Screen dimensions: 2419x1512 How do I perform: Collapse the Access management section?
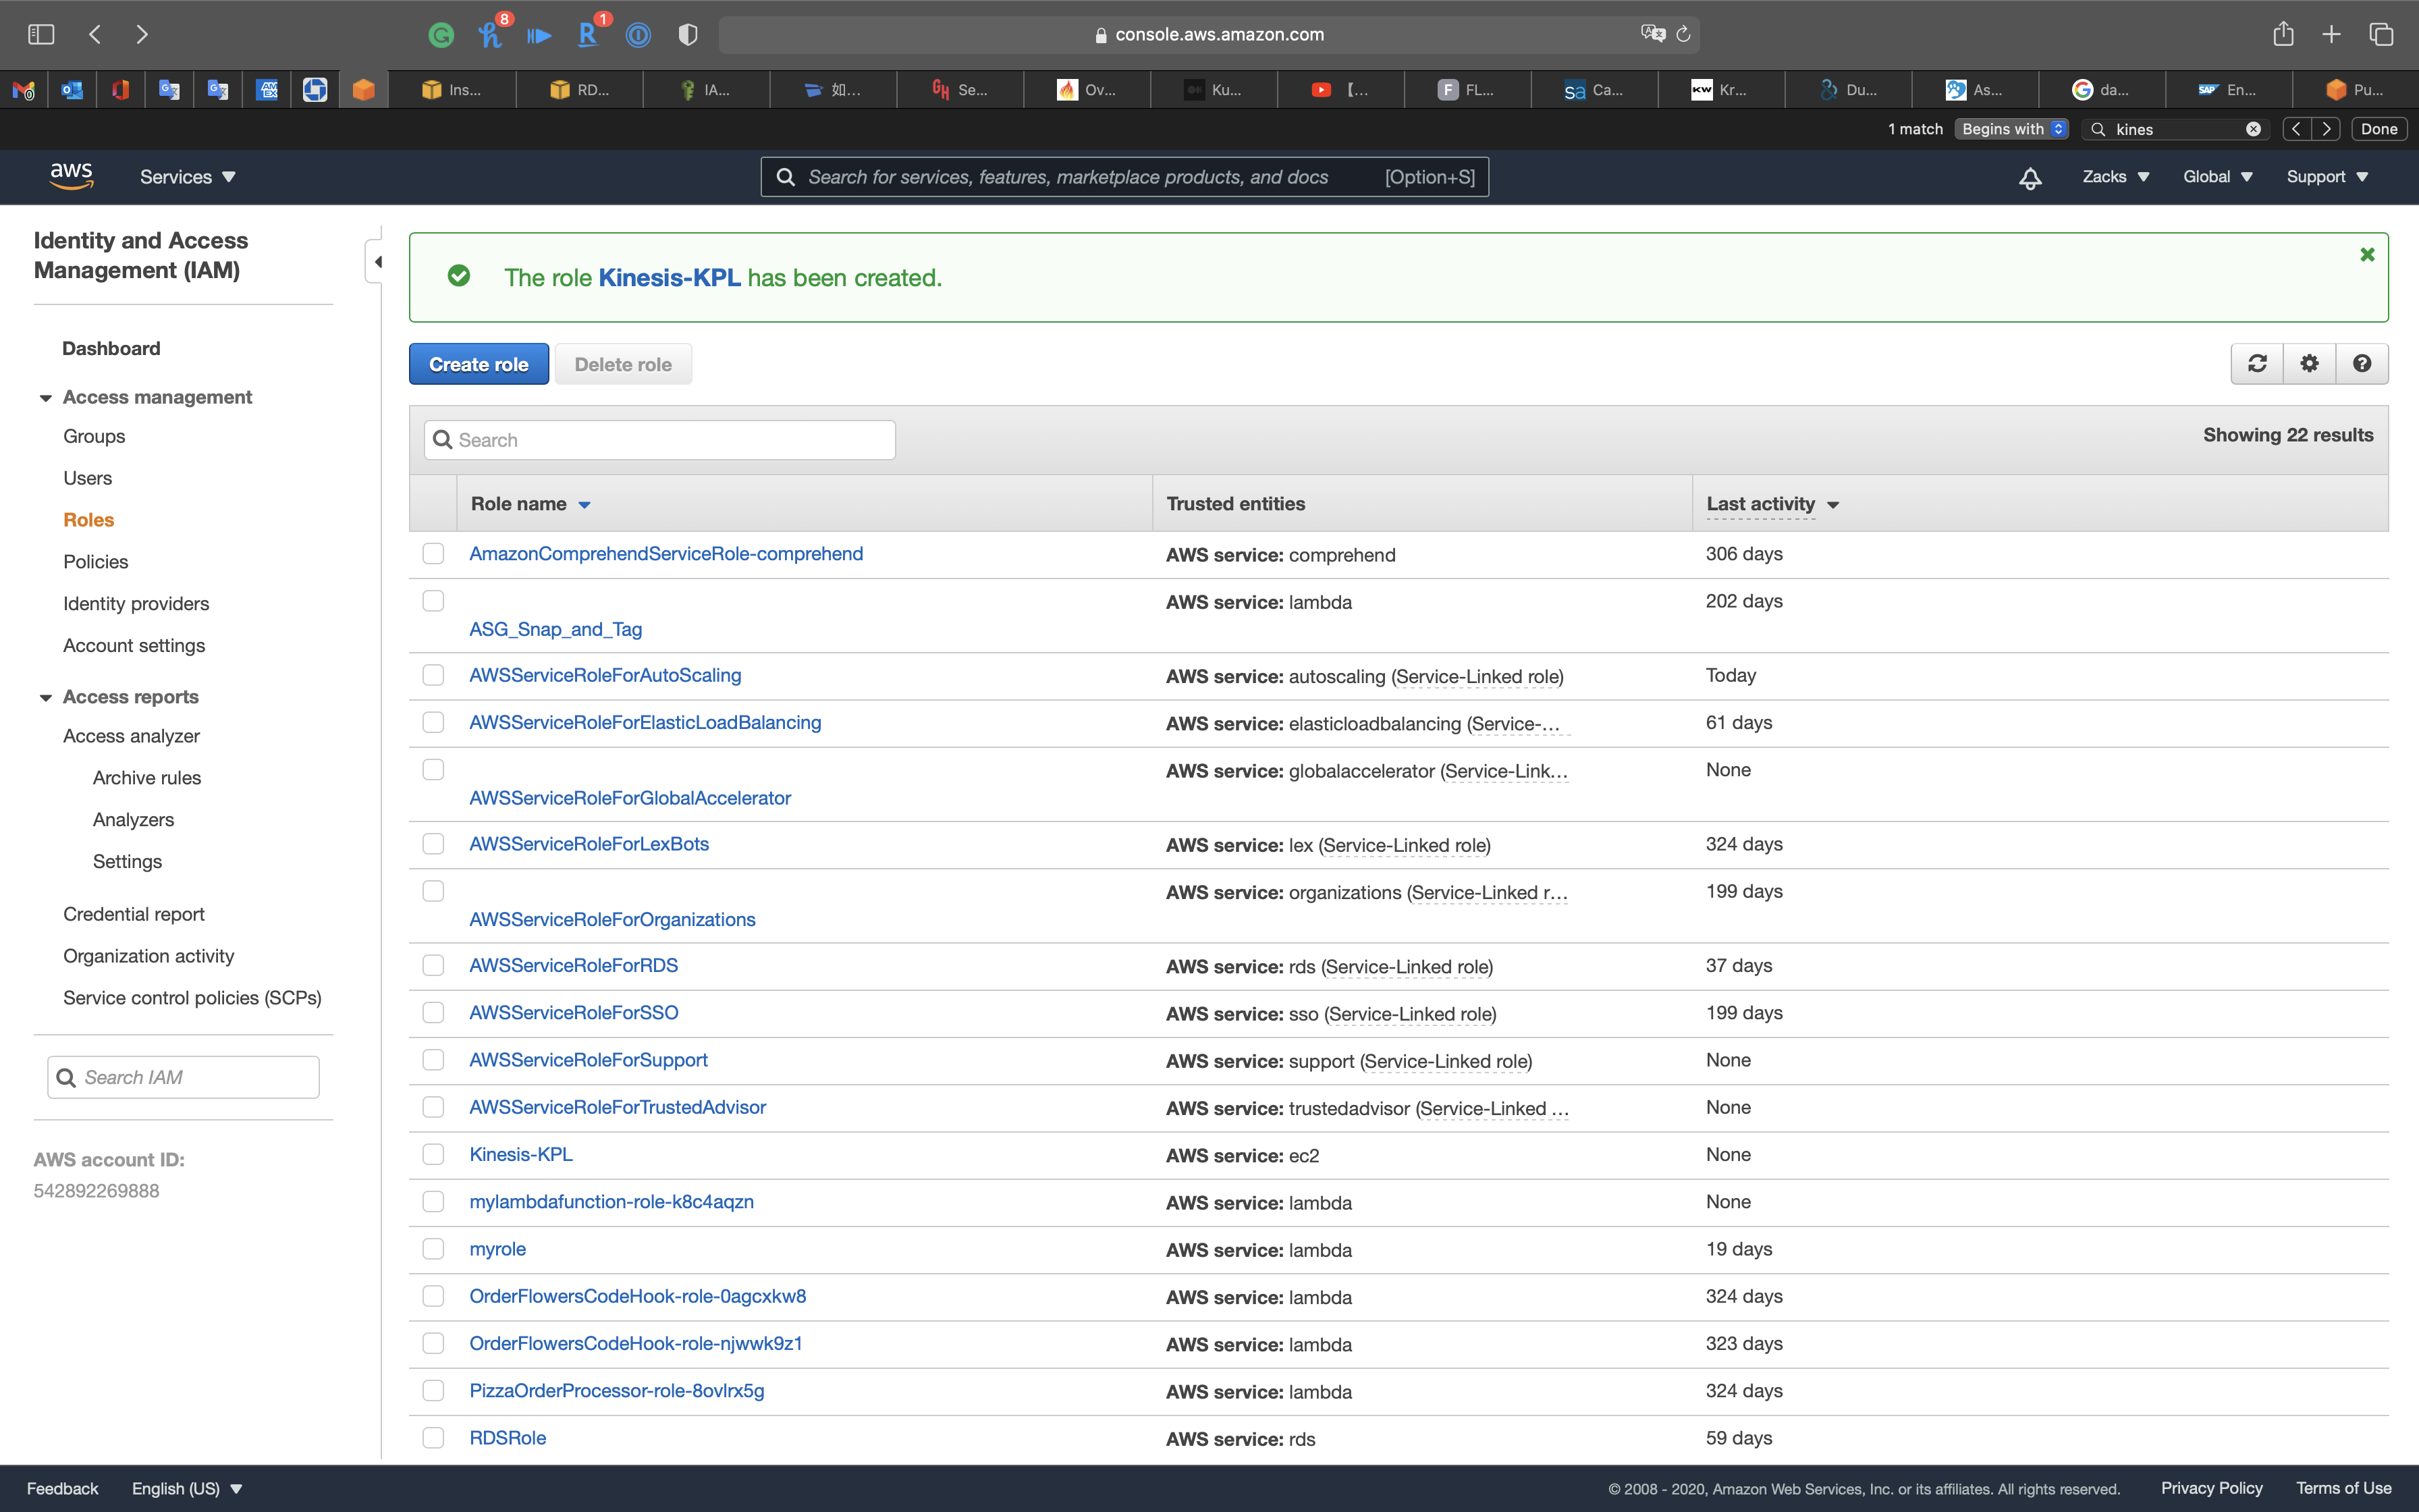[46, 398]
